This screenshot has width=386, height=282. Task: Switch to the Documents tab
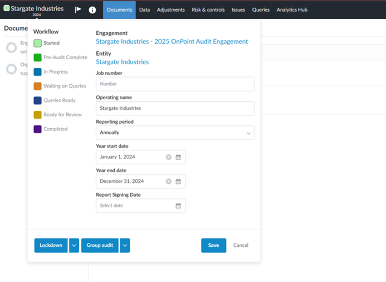tap(119, 10)
